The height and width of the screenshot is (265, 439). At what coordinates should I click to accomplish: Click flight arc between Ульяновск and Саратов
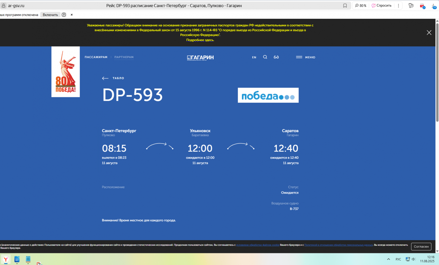(x=241, y=146)
